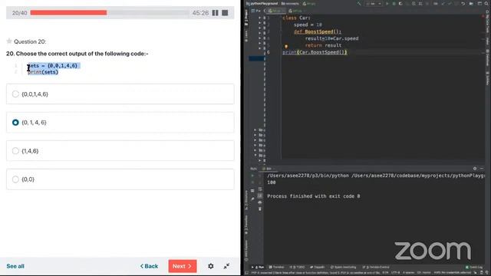This screenshot has height=276, width=491.
Task: Place cursor on the class Car line
Action: pyautogui.click(x=296, y=18)
